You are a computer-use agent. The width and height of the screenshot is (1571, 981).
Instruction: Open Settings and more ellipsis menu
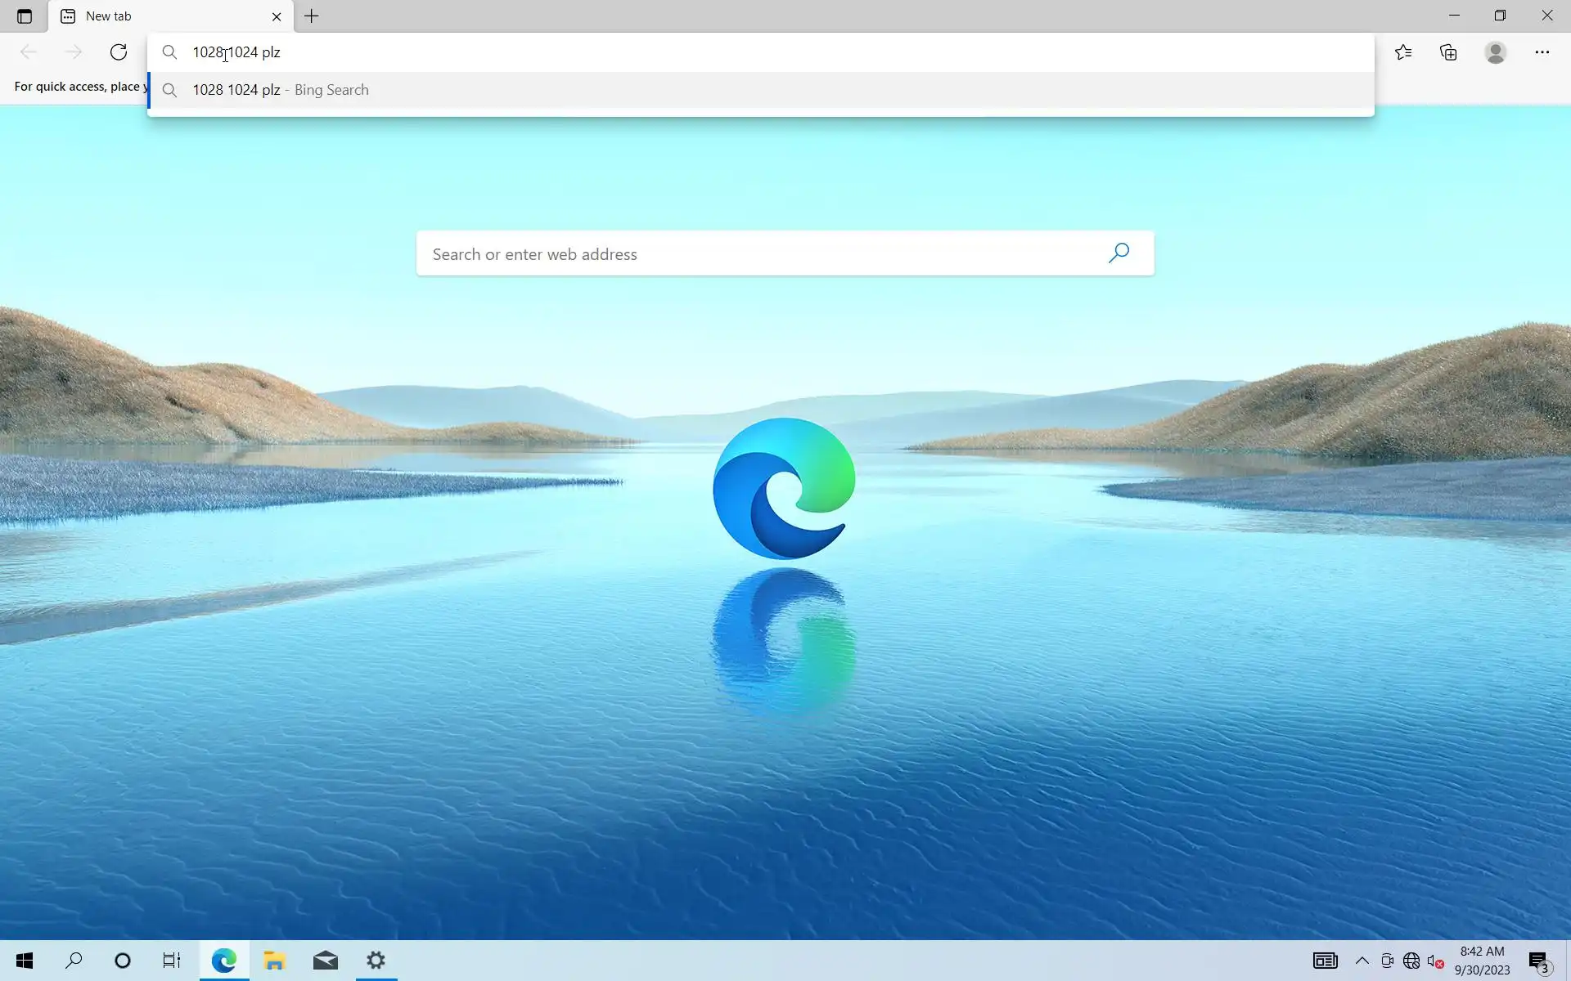pos(1542,52)
